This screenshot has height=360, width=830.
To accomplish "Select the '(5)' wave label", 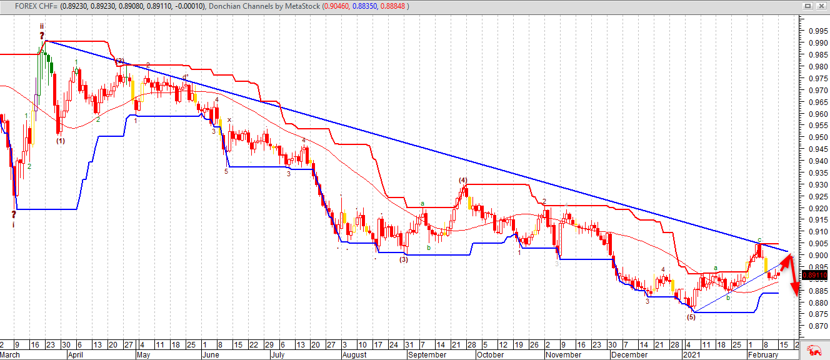I will point(691,317).
